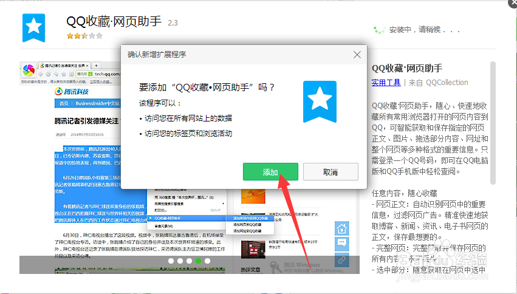Click the 腾讯科技 logo in preview screenshot
This screenshot has height=294, width=517.
[72, 91]
